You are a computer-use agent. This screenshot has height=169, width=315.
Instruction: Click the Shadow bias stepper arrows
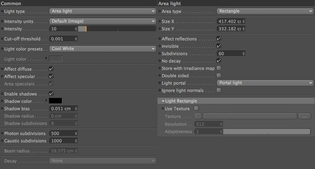coord(76,109)
